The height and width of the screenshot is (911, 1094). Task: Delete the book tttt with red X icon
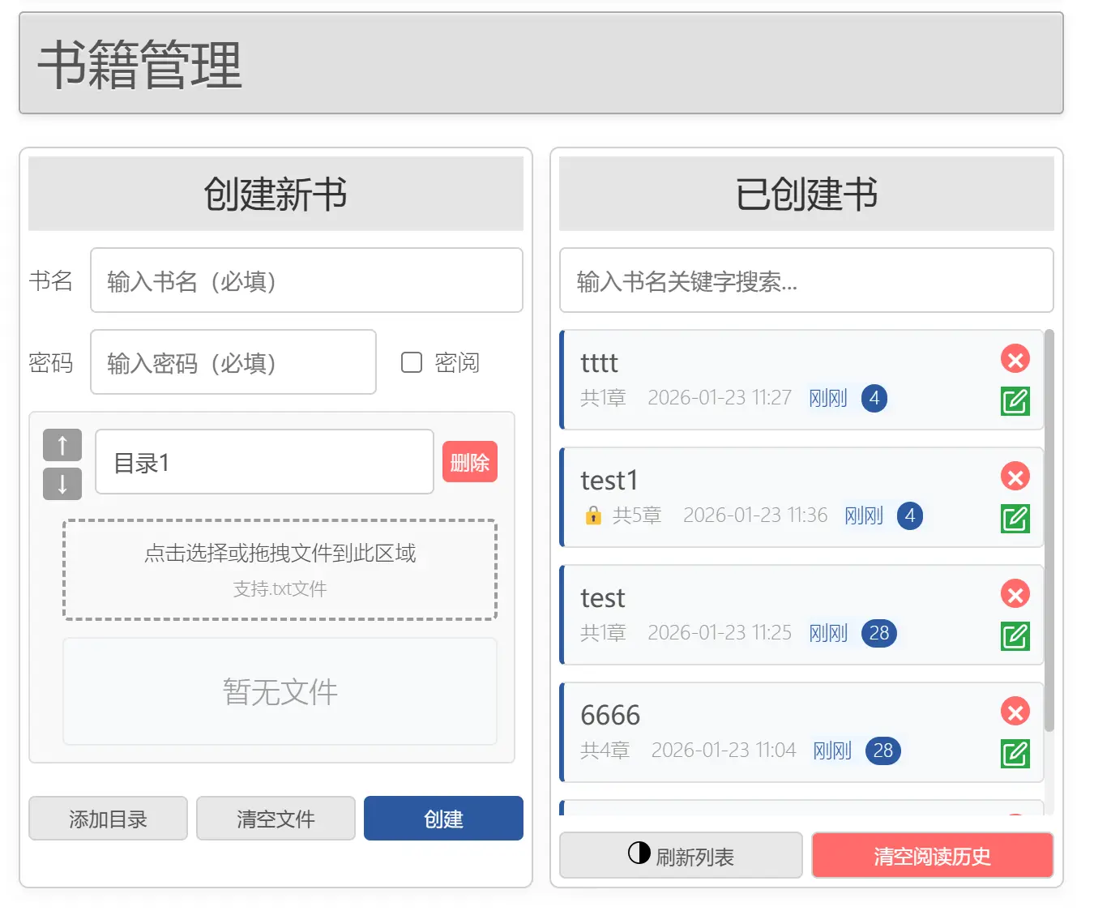(x=1015, y=358)
